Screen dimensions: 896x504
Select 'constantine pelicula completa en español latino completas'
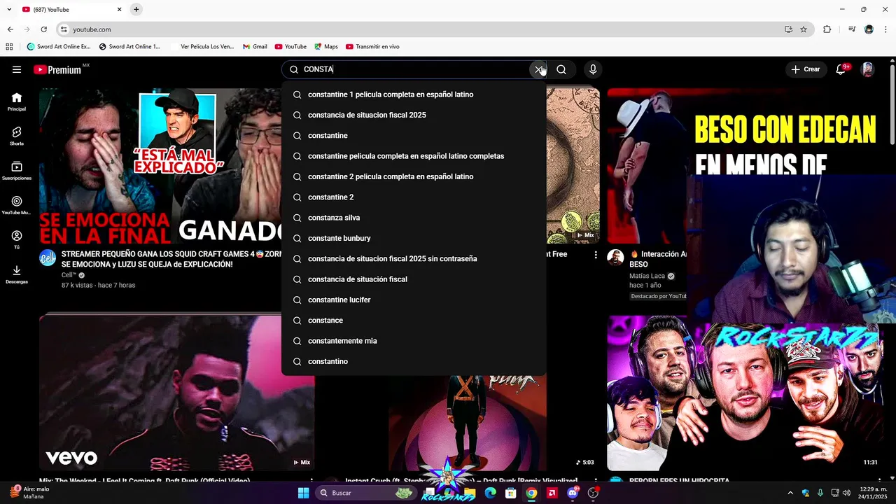[414, 156]
